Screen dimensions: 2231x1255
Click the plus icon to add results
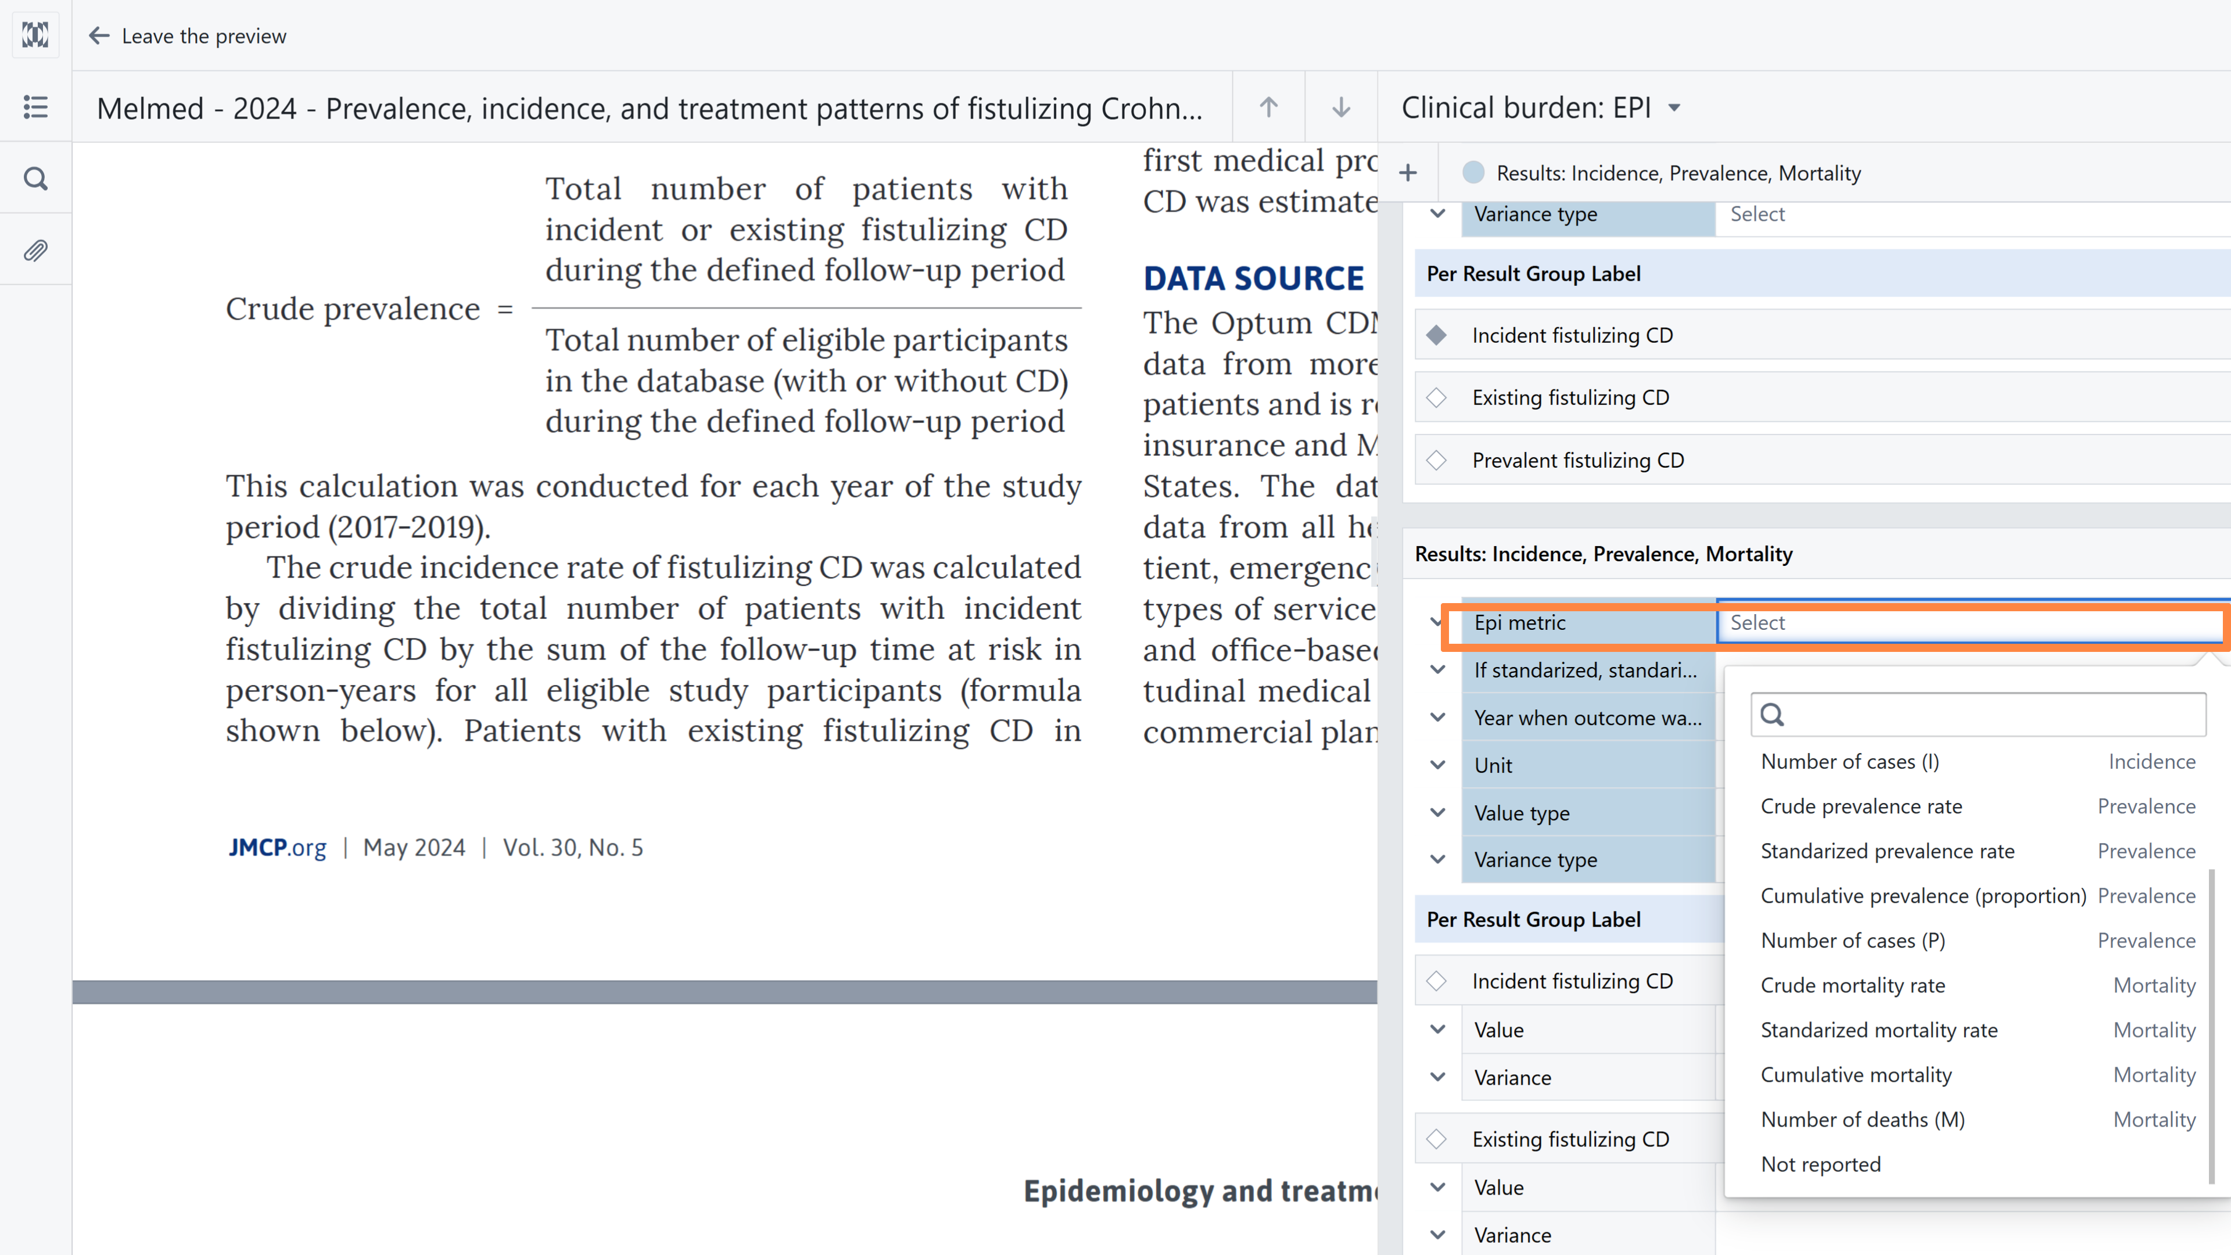coord(1408,173)
